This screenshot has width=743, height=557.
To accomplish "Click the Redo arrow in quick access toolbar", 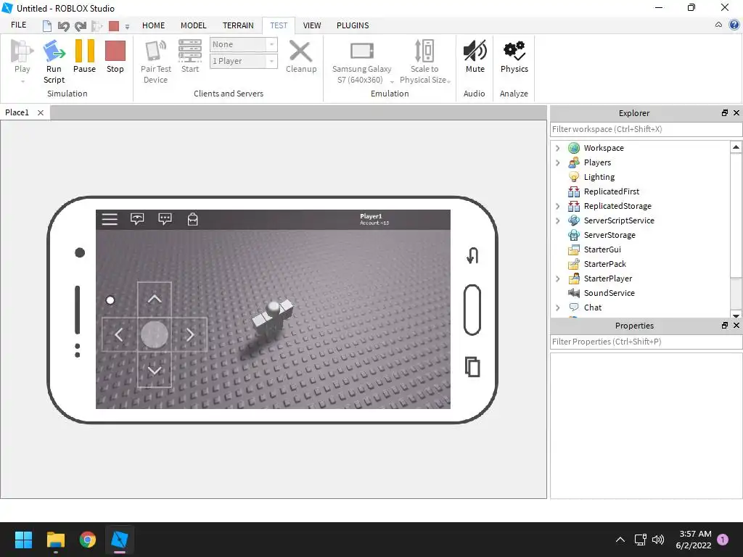I will 81,25.
